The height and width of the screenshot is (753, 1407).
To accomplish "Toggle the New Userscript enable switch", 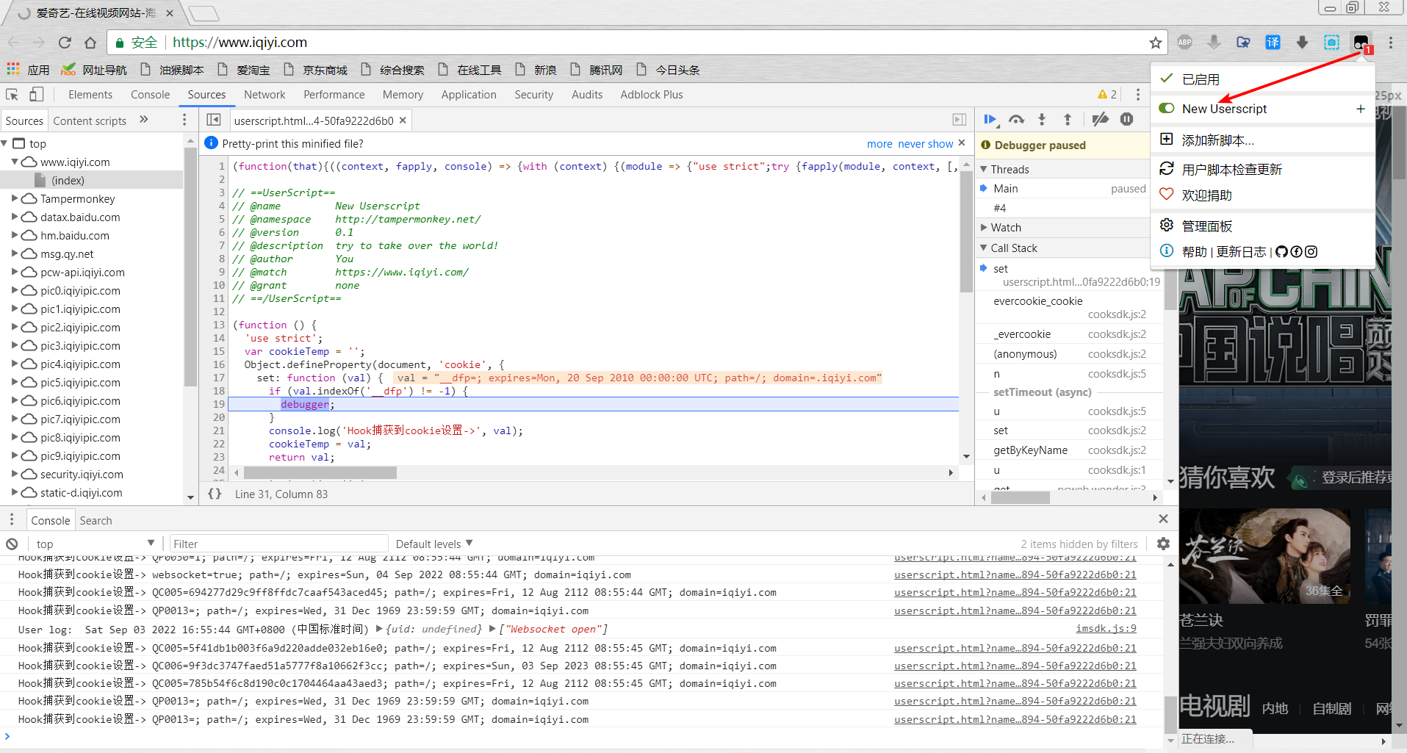I will click(1167, 109).
